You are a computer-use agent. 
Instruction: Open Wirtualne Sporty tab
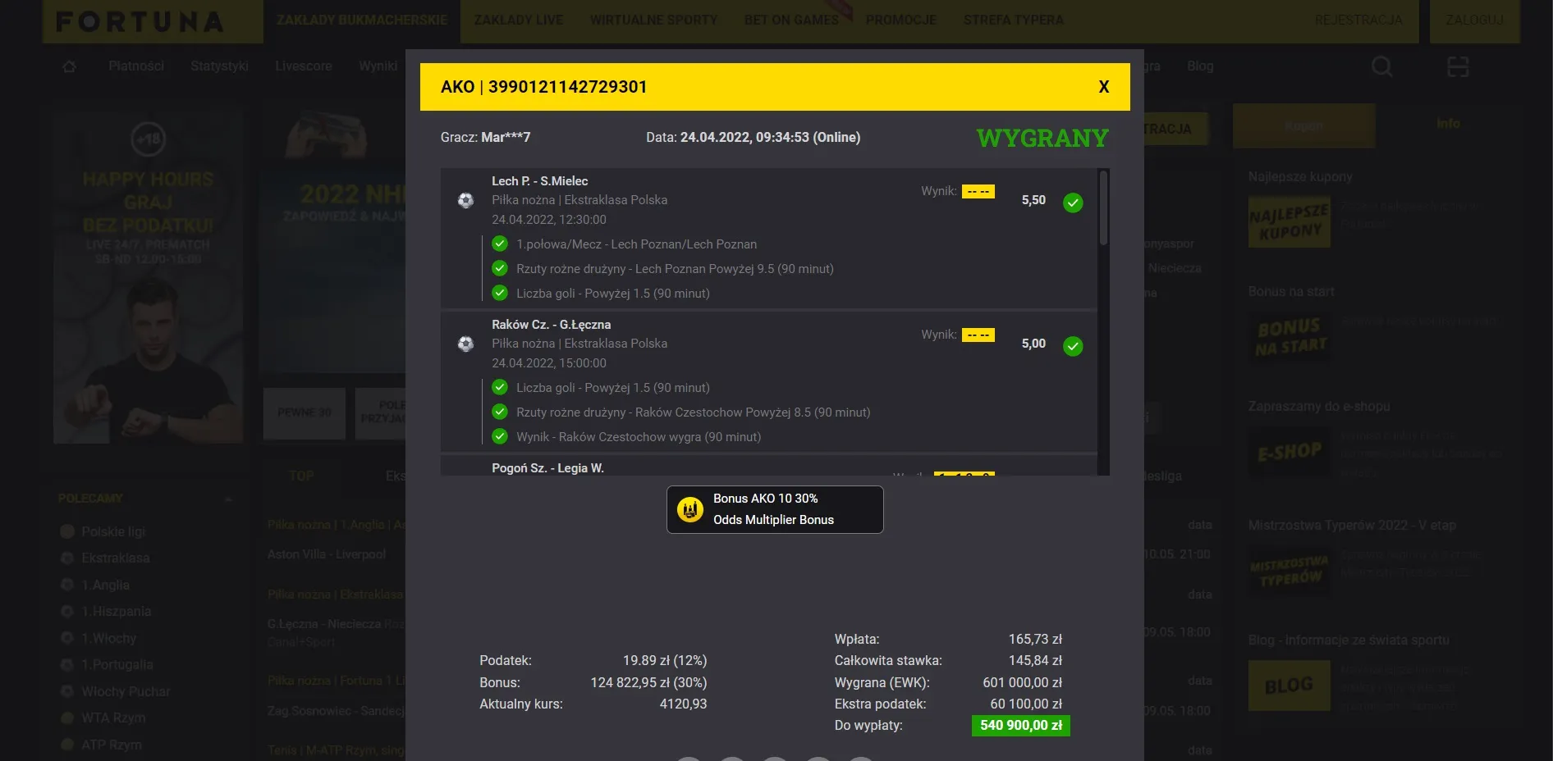point(653,20)
